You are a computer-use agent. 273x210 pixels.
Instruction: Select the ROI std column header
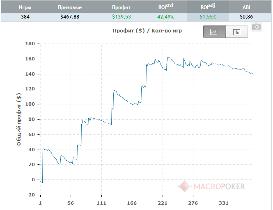point(165,7)
